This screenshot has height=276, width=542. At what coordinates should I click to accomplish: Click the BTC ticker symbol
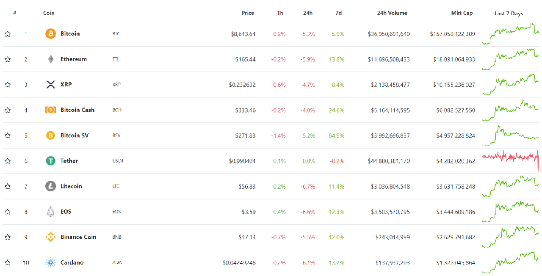[x=116, y=33]
